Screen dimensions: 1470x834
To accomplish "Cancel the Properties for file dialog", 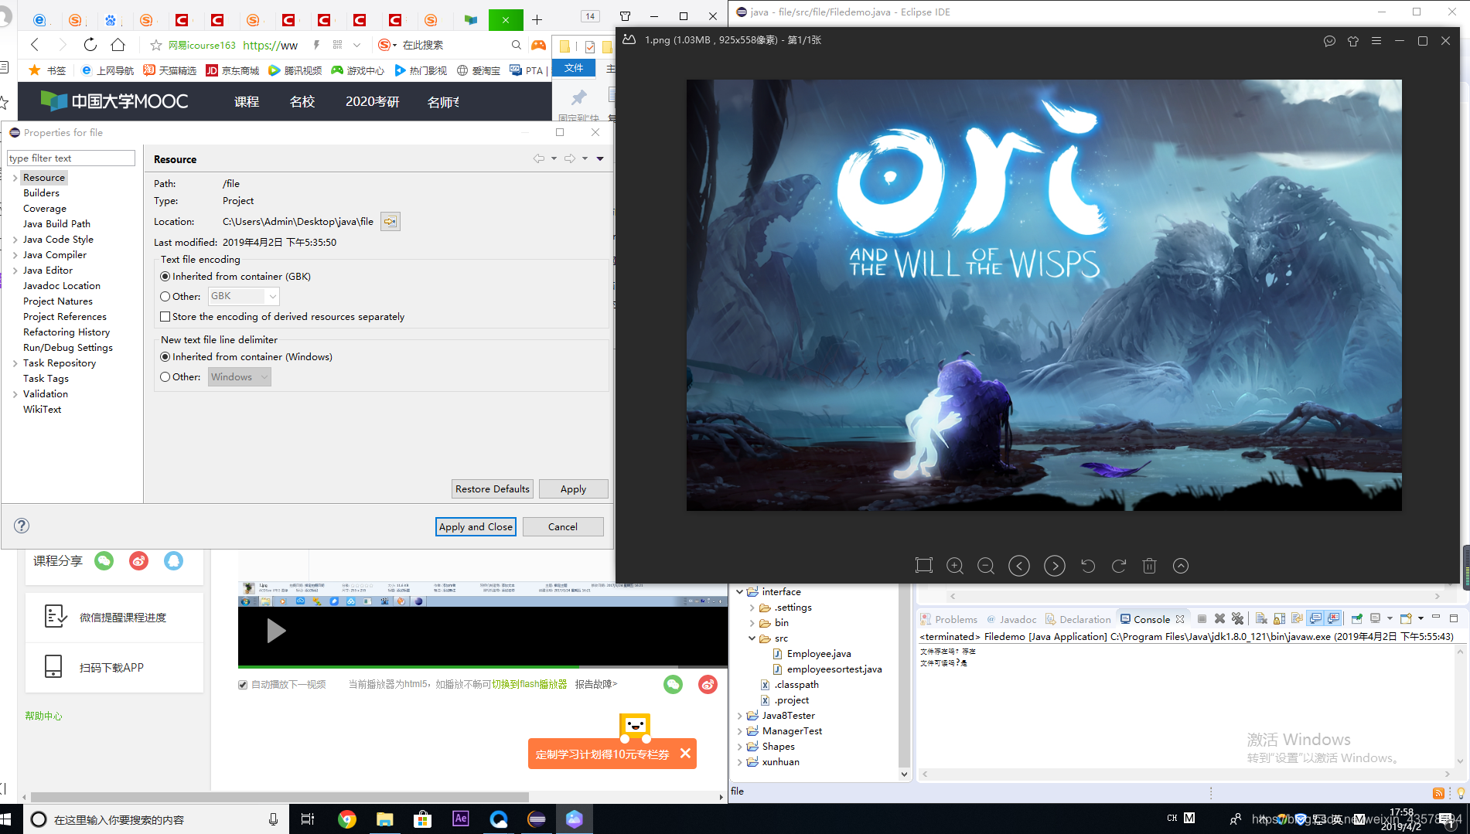I will point(563,526).
